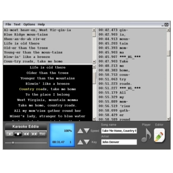Screen dimensions: 173x173
Task: Close the Karaoke Eddie window
Action: (x=166, y=25)
